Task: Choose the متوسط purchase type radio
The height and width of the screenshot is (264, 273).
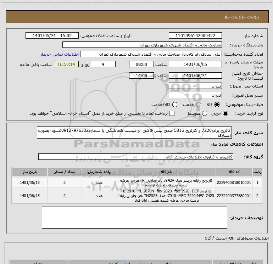Action: pos(205,113)
